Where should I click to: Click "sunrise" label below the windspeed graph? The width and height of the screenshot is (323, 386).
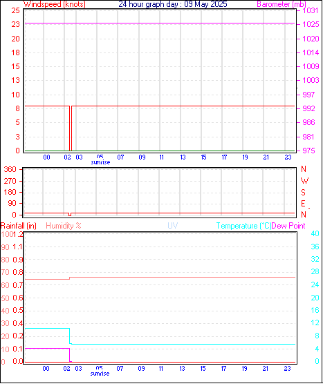tap(100, 162)
